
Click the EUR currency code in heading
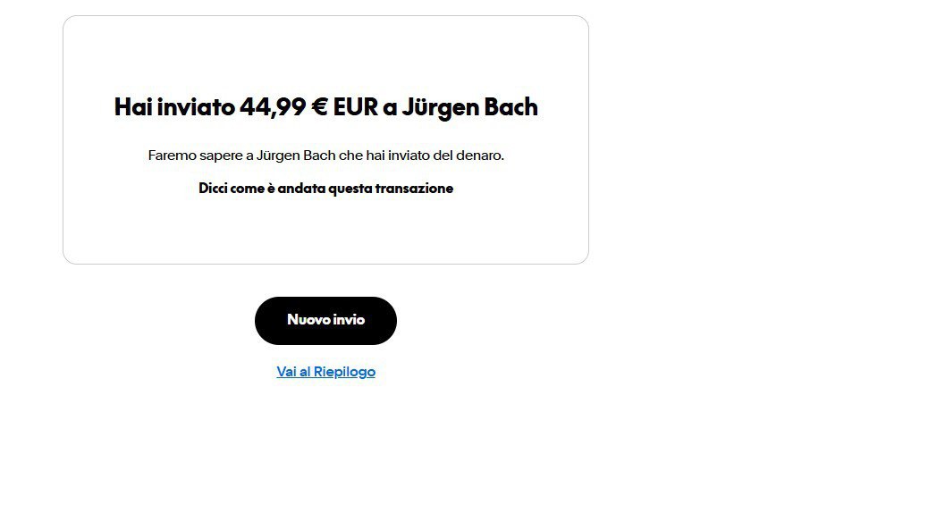(x=355, y=107)
